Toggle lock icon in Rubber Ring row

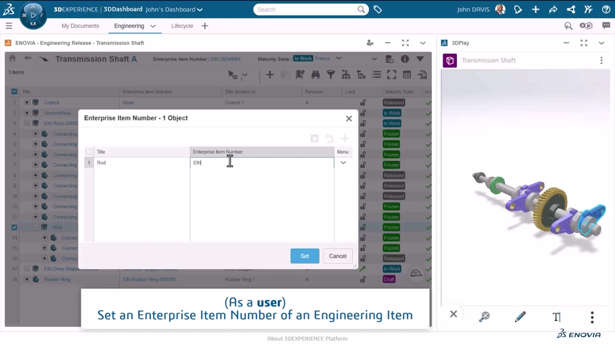[x=363, y=279]
